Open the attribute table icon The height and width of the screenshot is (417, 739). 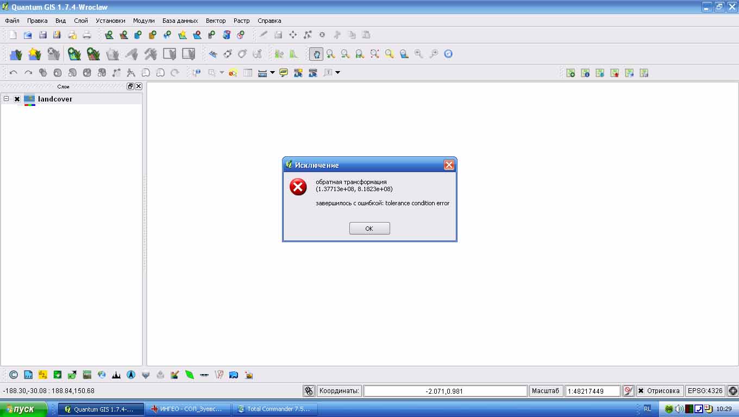click(248, 73)
